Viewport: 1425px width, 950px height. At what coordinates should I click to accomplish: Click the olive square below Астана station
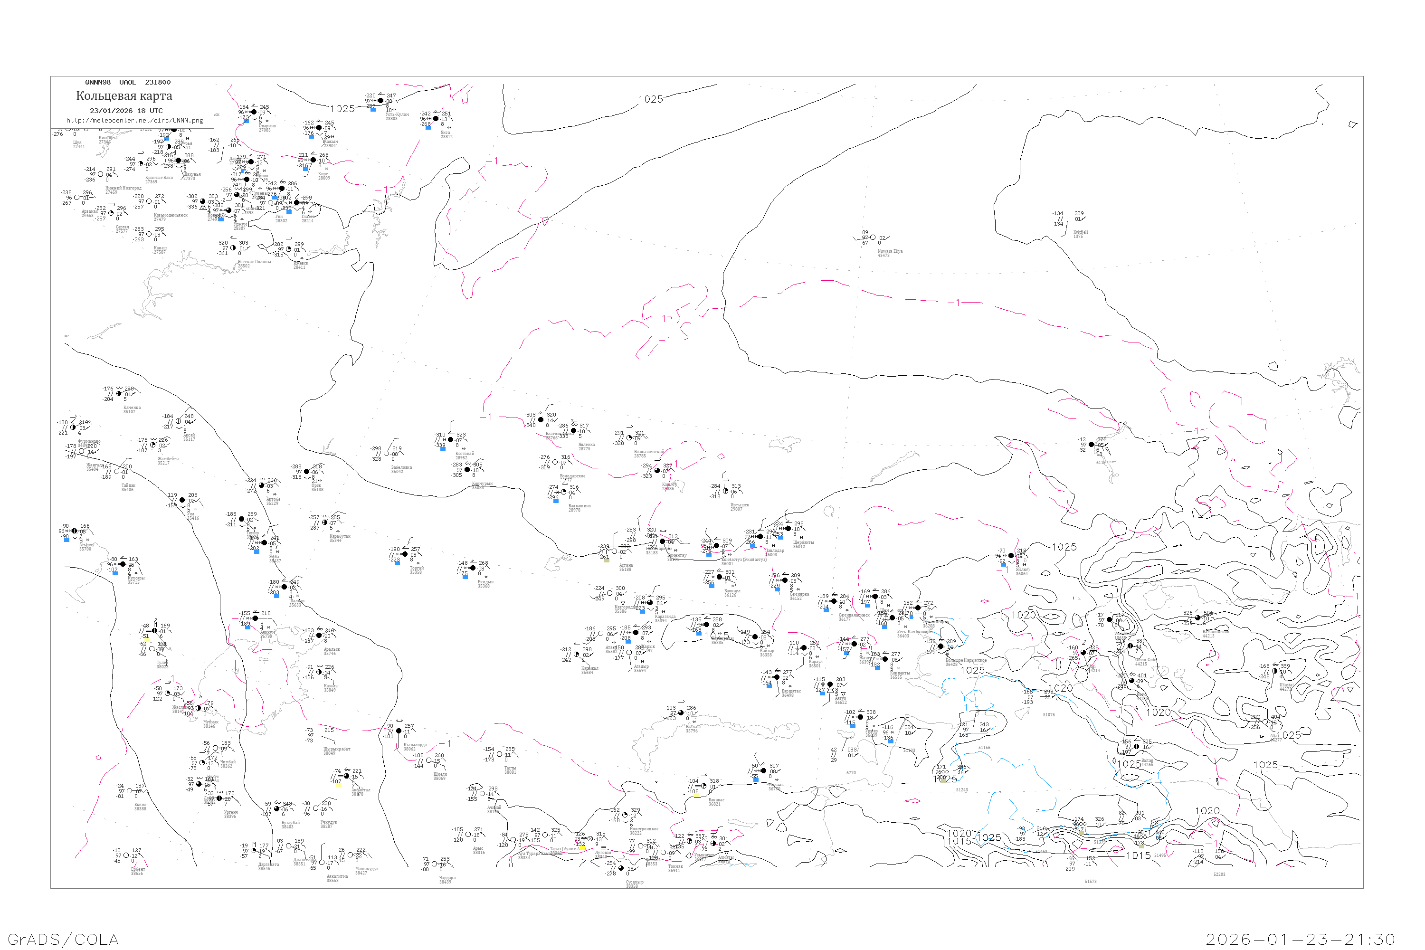click(x=607, y=560)
